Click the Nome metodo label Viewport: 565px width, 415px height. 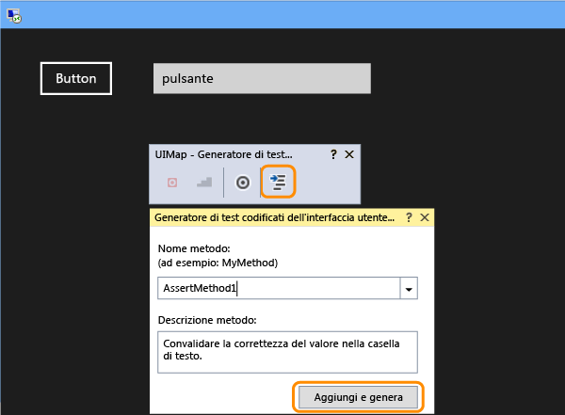point(194,248)
